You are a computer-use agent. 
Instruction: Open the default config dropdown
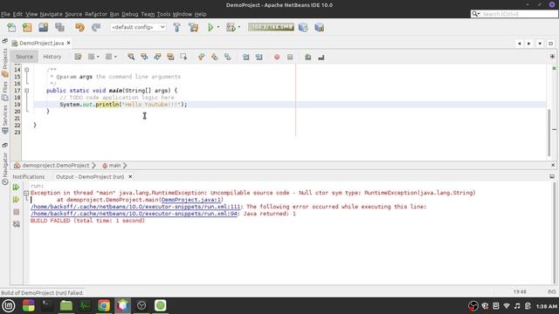point(138,27)
